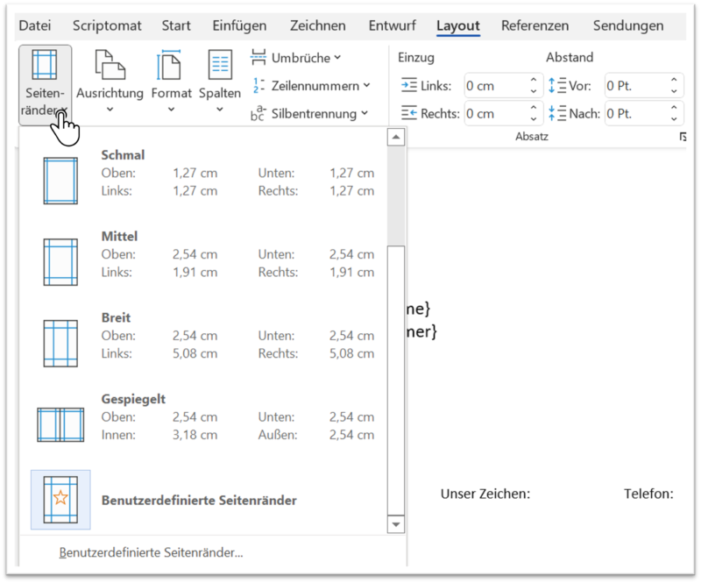Click the star custom margins icon

tap(60, 500)
